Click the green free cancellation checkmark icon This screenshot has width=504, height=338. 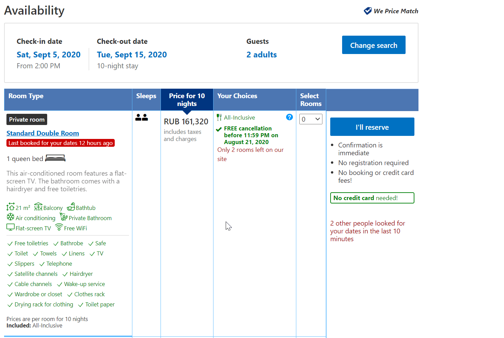219,129
